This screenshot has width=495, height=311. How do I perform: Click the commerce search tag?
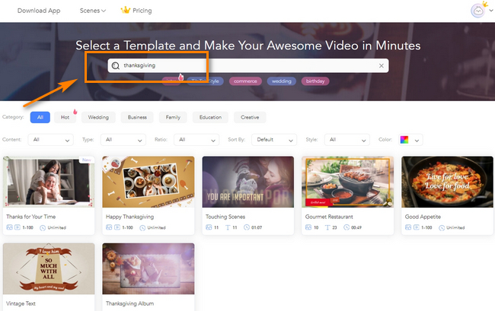pos(245,81)
